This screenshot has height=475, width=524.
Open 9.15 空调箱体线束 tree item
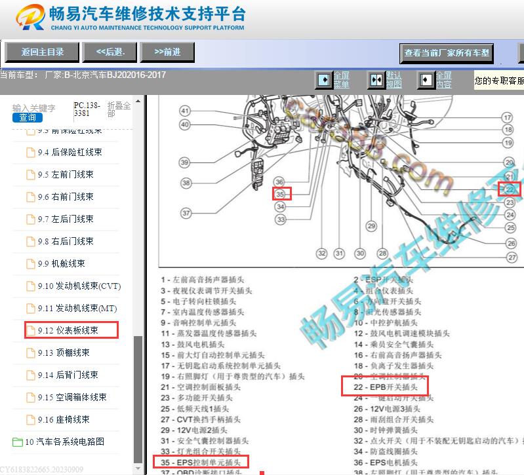pyautogui.click(x=72, y=397)
